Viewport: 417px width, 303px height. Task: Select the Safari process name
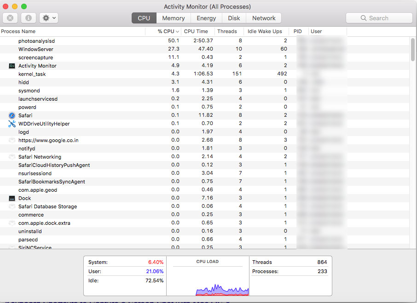(25, 115)
